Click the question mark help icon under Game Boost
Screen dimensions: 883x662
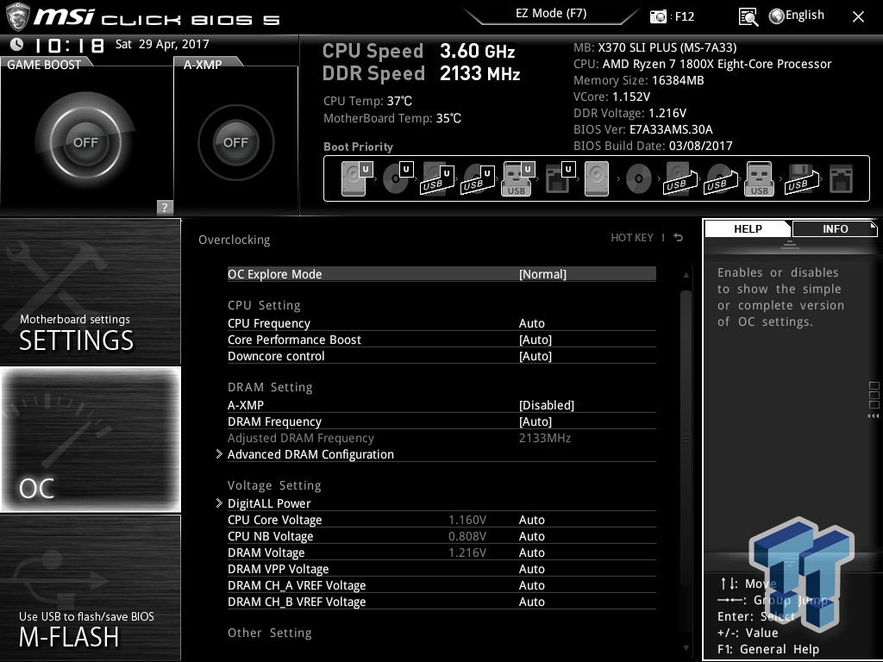coord(165,207)
